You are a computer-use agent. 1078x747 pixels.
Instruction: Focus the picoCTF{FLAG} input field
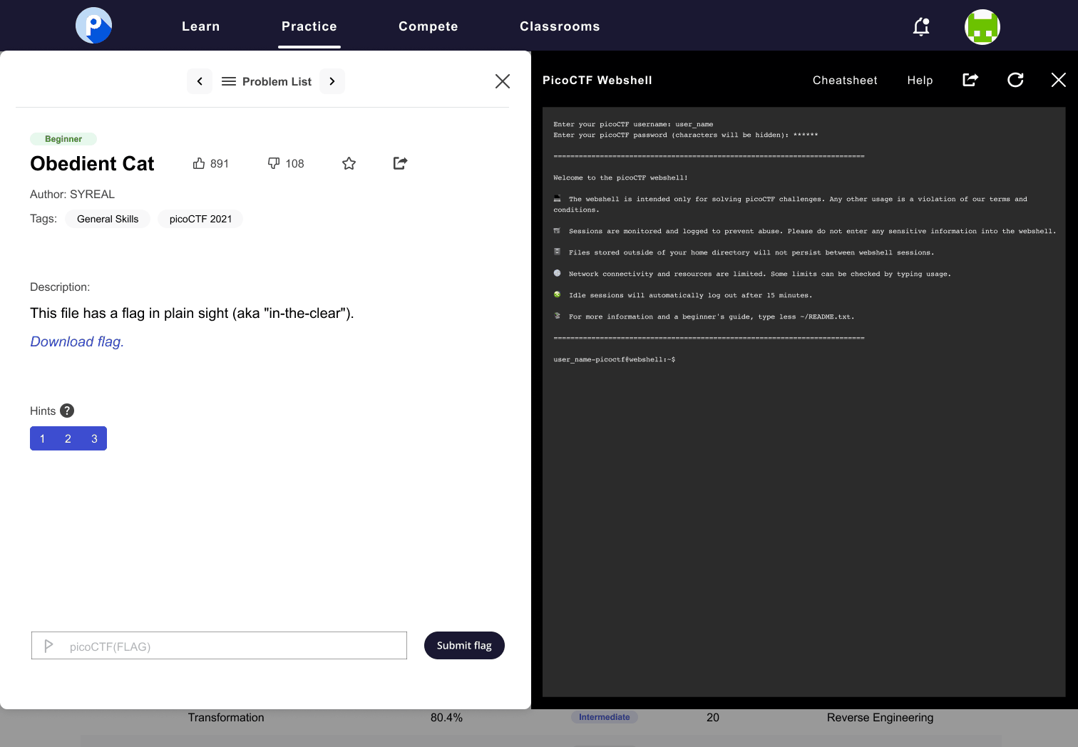219,646
